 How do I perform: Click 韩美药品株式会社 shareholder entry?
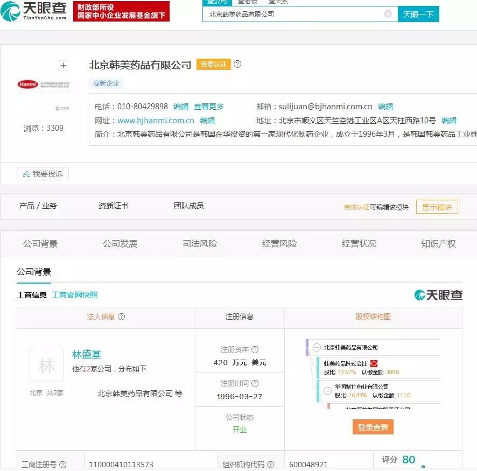click(x=345, y=363)
